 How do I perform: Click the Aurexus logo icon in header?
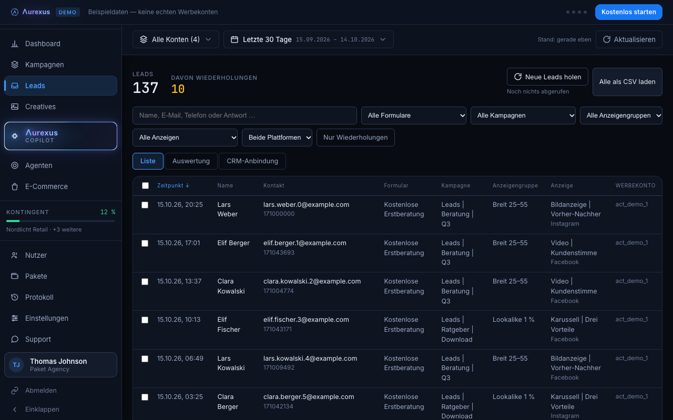click(x=14, y=12)
